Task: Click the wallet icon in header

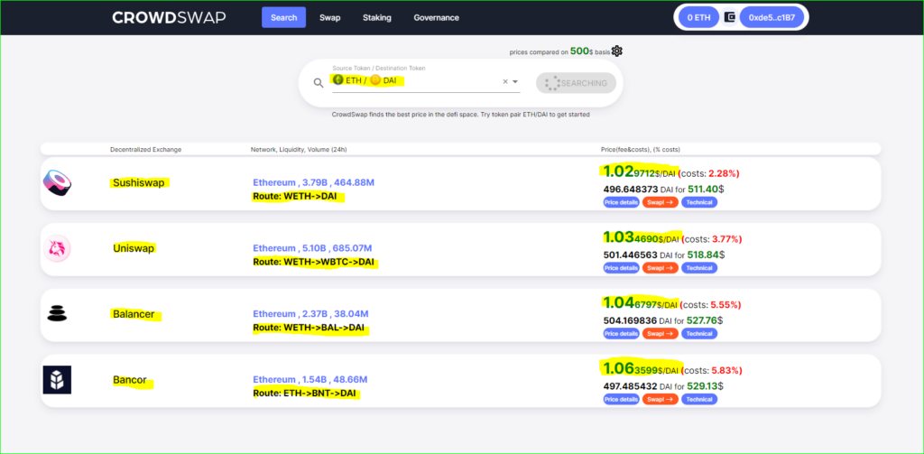Action: point(729,17)
